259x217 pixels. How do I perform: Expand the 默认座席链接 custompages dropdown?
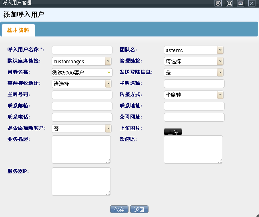point(108,61)
